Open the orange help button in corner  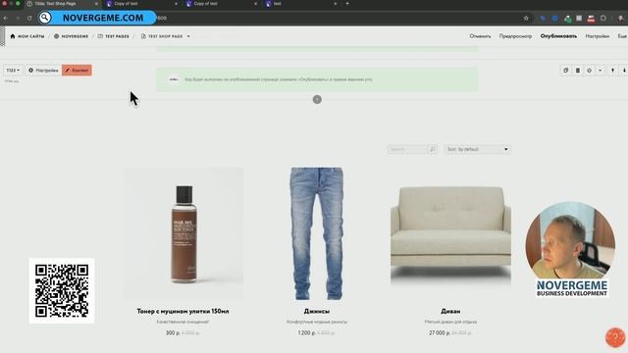[615, 337]
